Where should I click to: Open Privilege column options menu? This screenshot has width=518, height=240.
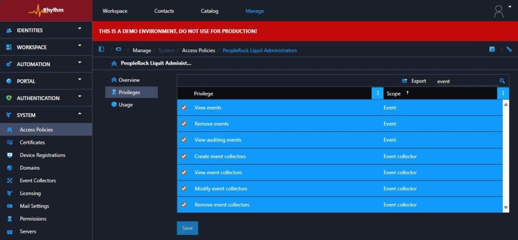coord(377,93)
